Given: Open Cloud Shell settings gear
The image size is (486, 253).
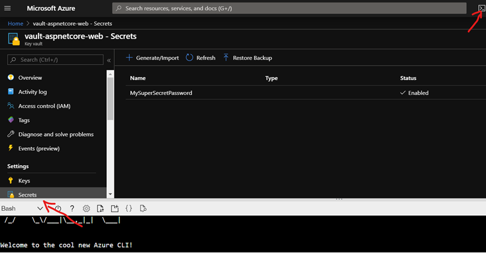Looking at the screenshot, I should point(86,209).
